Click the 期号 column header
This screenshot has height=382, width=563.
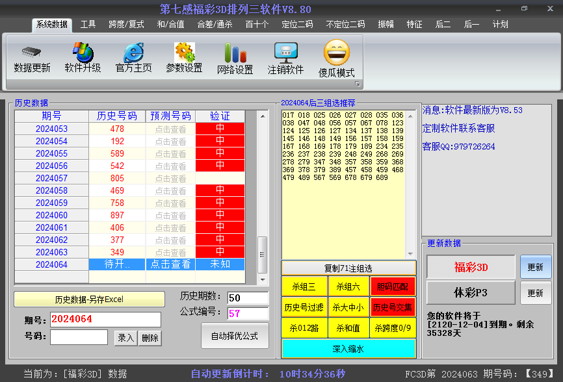pyautogui.click(x=52, y=116)
